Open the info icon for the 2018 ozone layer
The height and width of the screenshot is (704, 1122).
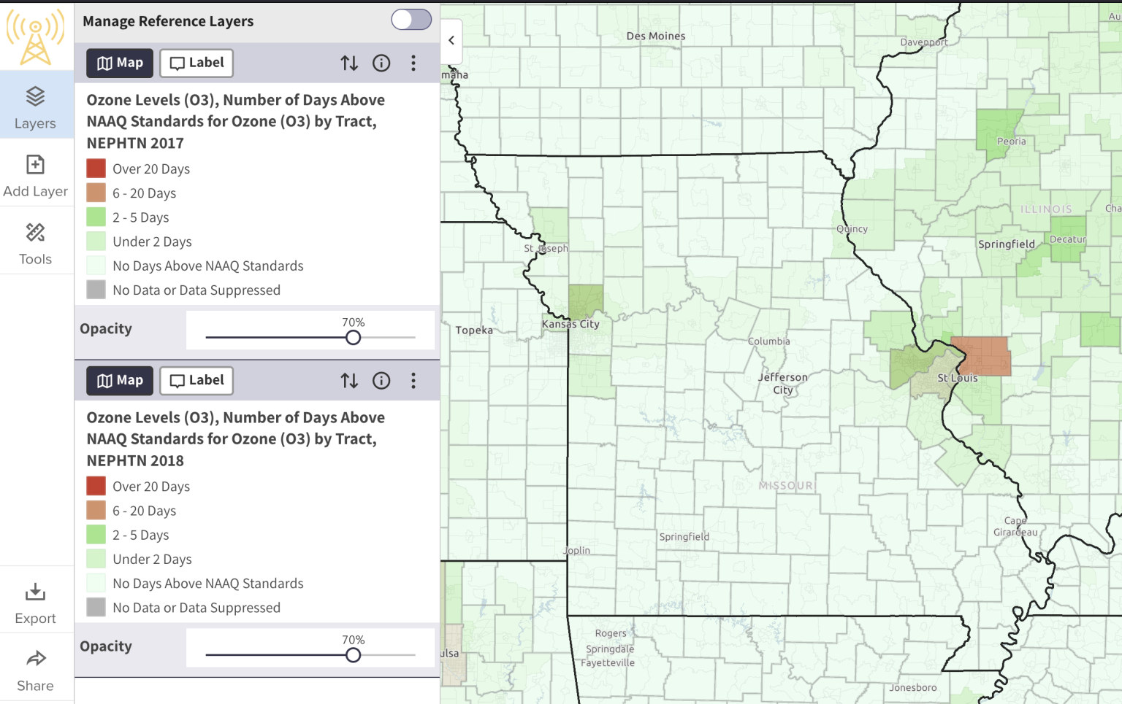(381, 380)
